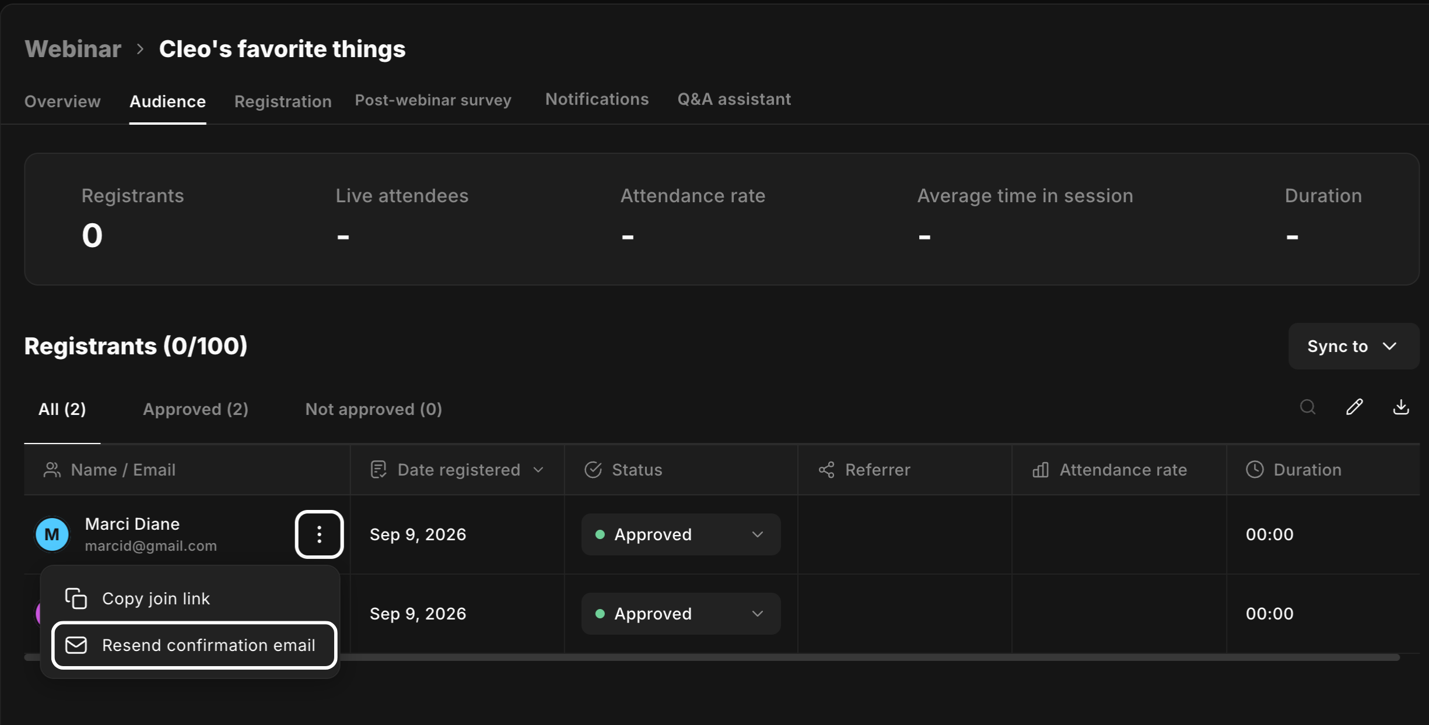The width and height of the screenshot is (1429, 725).
Task: Go to the Notifications tab
Action: pos(597,99)
